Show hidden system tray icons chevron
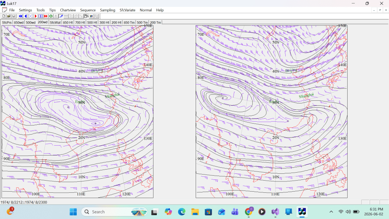 (331, 212)
